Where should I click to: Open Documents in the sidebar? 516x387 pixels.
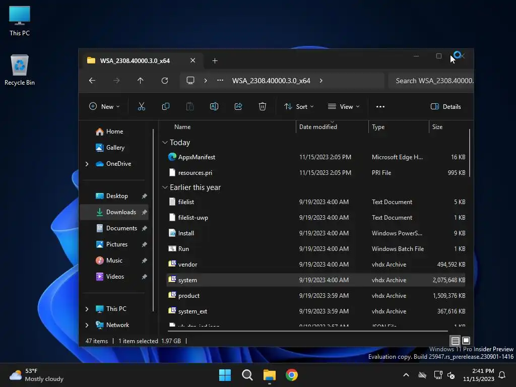click(x=114, y=228)
